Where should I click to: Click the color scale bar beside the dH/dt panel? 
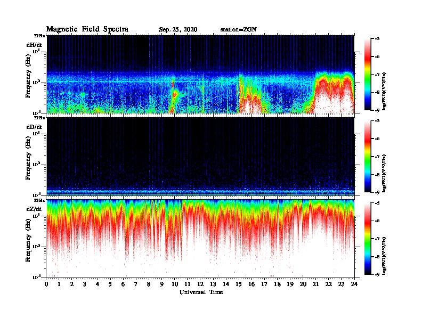367,74
